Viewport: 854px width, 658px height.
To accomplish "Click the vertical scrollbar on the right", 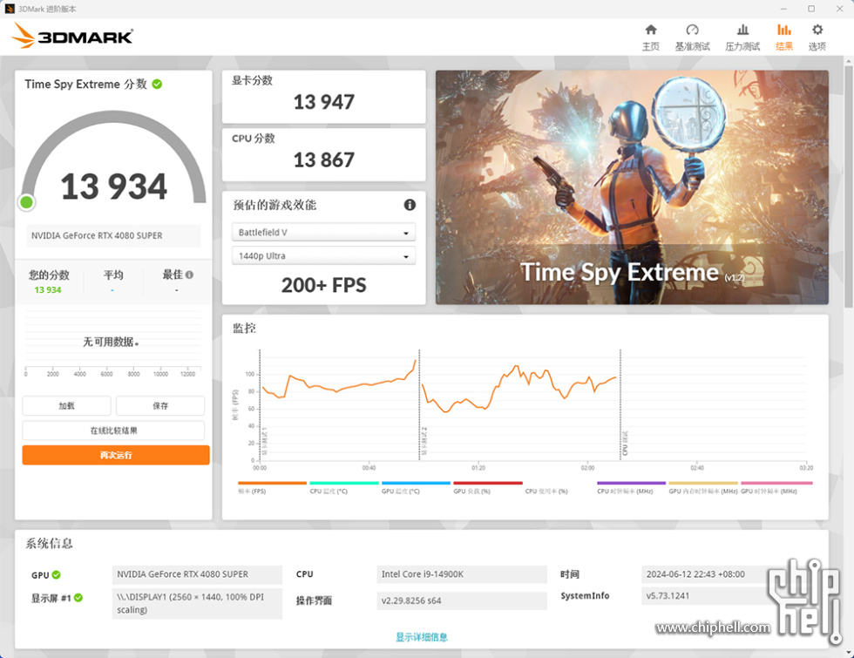I will 849,185.
